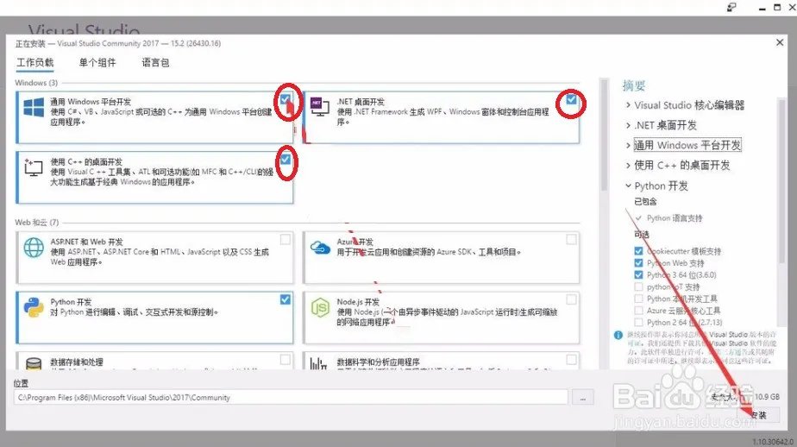This screenshot has height=447, width=797.
Task: Click the Node.js hexagon icon
Action: pyautogui.click(x=320, y=308)
